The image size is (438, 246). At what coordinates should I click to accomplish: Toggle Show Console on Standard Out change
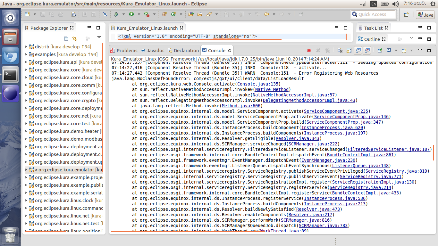coord(358,50)
